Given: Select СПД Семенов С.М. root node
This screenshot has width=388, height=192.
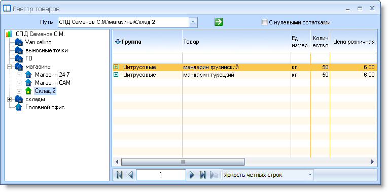Looking at the screenshot, I should (x=40, y=34).
